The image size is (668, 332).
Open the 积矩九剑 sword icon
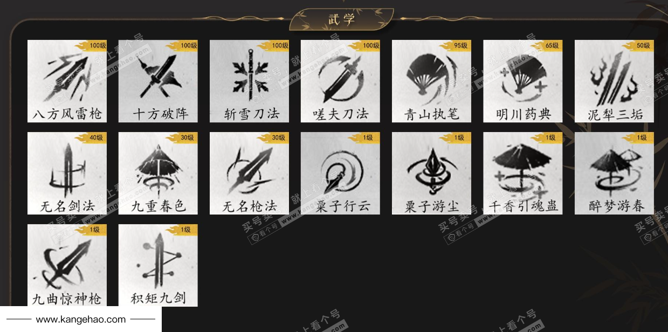[x=159, y=265]
